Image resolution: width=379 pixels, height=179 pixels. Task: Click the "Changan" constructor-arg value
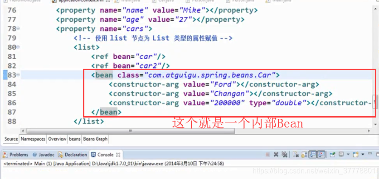pyautogui.click(x=230, y=94)
